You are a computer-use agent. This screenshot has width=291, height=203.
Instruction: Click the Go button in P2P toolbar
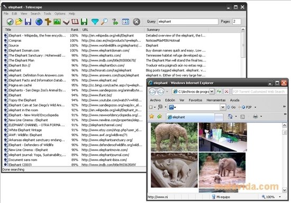pos(231,107)
